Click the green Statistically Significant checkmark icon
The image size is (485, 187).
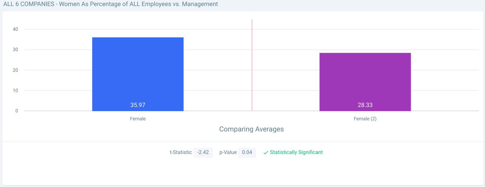tap(266, 153)
